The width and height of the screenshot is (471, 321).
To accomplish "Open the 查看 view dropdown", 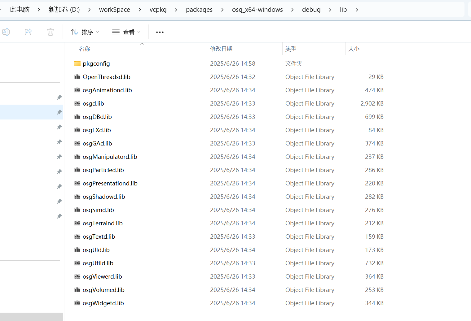I will pyautogui.click(x=126, y=32).
